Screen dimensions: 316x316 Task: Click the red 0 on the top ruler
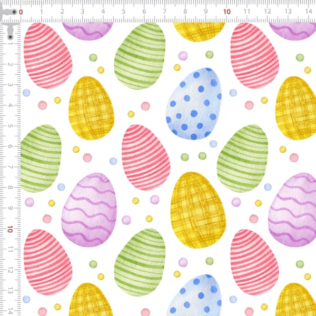[x=21, y=12]
